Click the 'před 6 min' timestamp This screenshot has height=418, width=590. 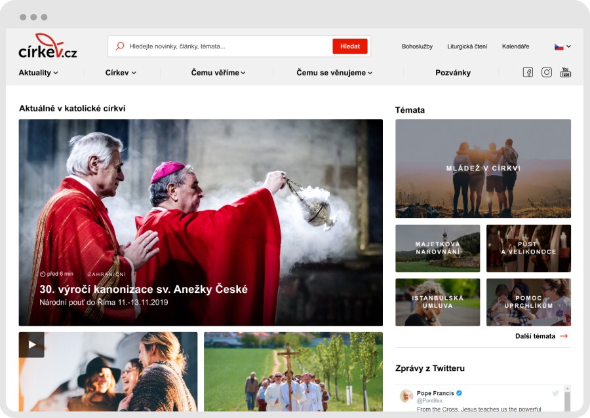tap(60, 274)
